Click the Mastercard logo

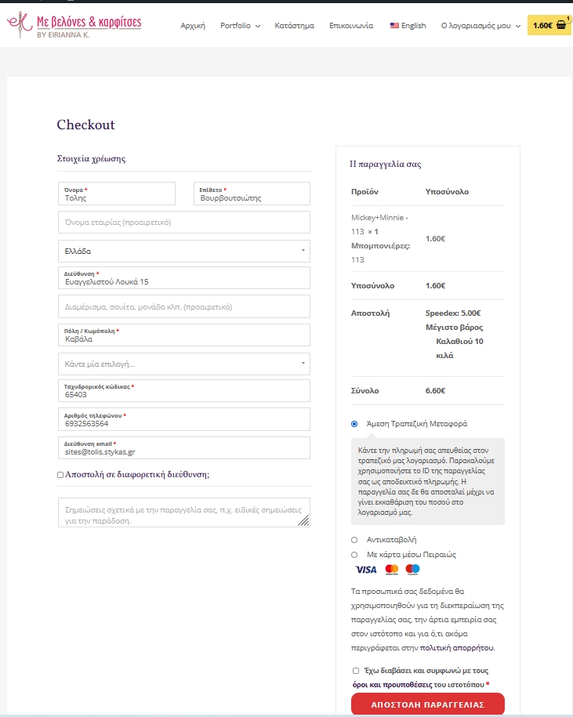[392, 570]
